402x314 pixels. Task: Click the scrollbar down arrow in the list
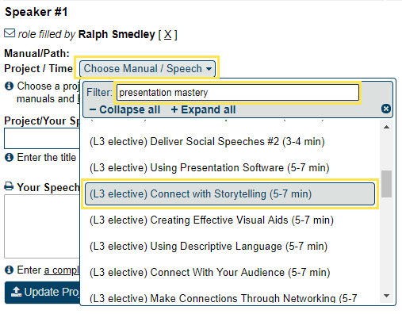tap(386, 296)
